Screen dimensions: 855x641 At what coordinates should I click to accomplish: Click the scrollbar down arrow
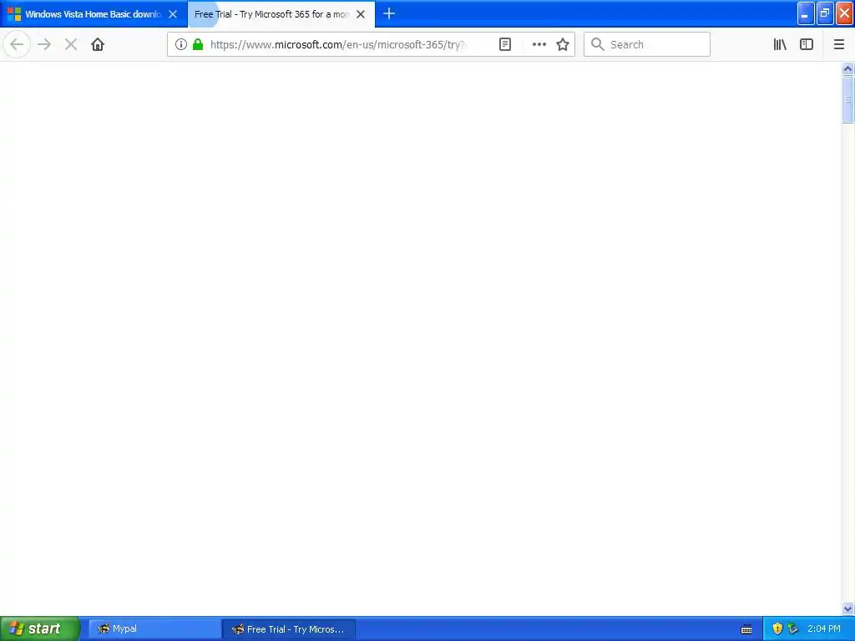(847, 608)
